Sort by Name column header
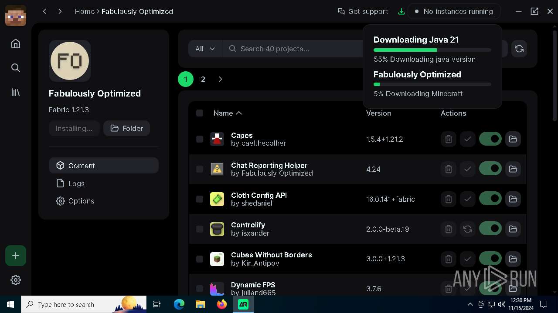 228,113
